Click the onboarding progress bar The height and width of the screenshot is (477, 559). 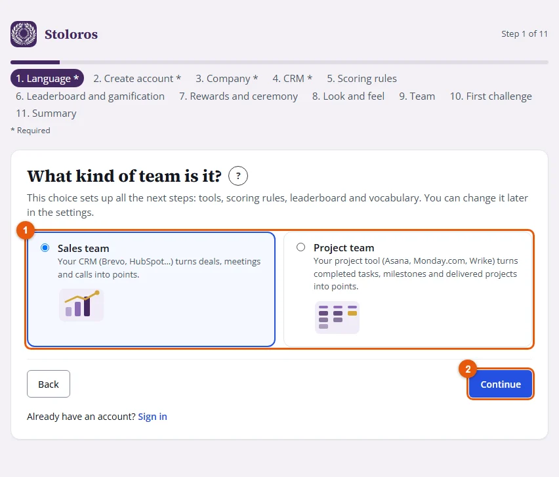[279, 62]
